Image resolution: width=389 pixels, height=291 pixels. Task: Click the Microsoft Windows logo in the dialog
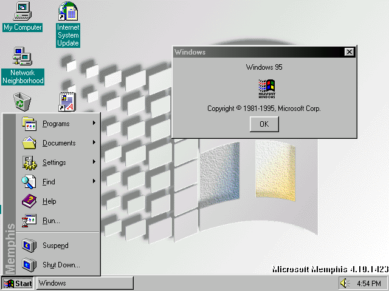click(x=266, y=89)
